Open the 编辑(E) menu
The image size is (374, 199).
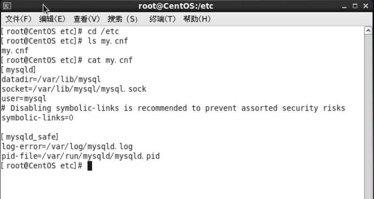(52, 19)
